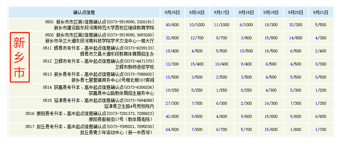
Task: Click the 4 link for 0516 on 9月17日
Action: (217, 117)
